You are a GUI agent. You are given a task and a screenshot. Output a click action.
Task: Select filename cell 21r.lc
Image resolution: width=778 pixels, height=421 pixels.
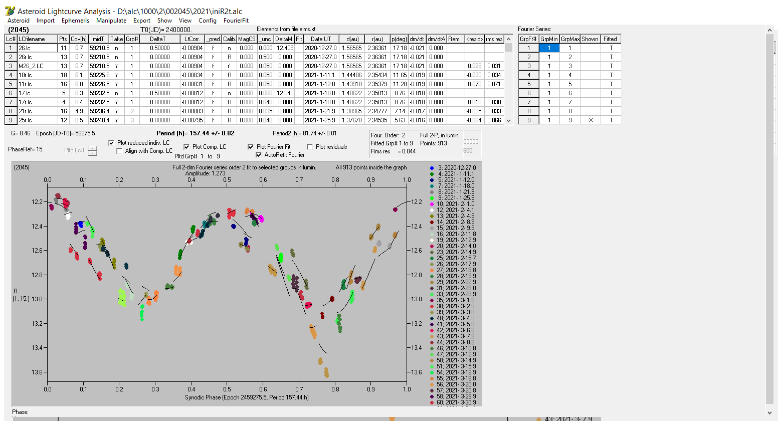[x=37, y=111]
